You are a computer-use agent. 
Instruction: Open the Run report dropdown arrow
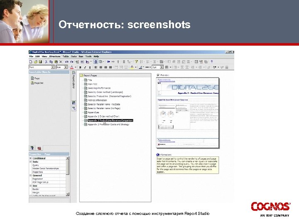pos(91,62)
